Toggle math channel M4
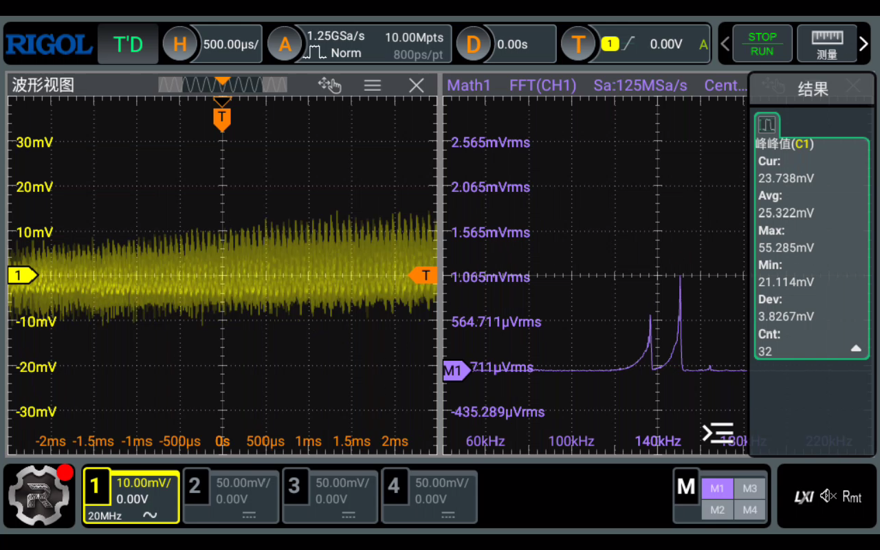The height and width of the screenshot is (550, 880). (x=750, y=510)
